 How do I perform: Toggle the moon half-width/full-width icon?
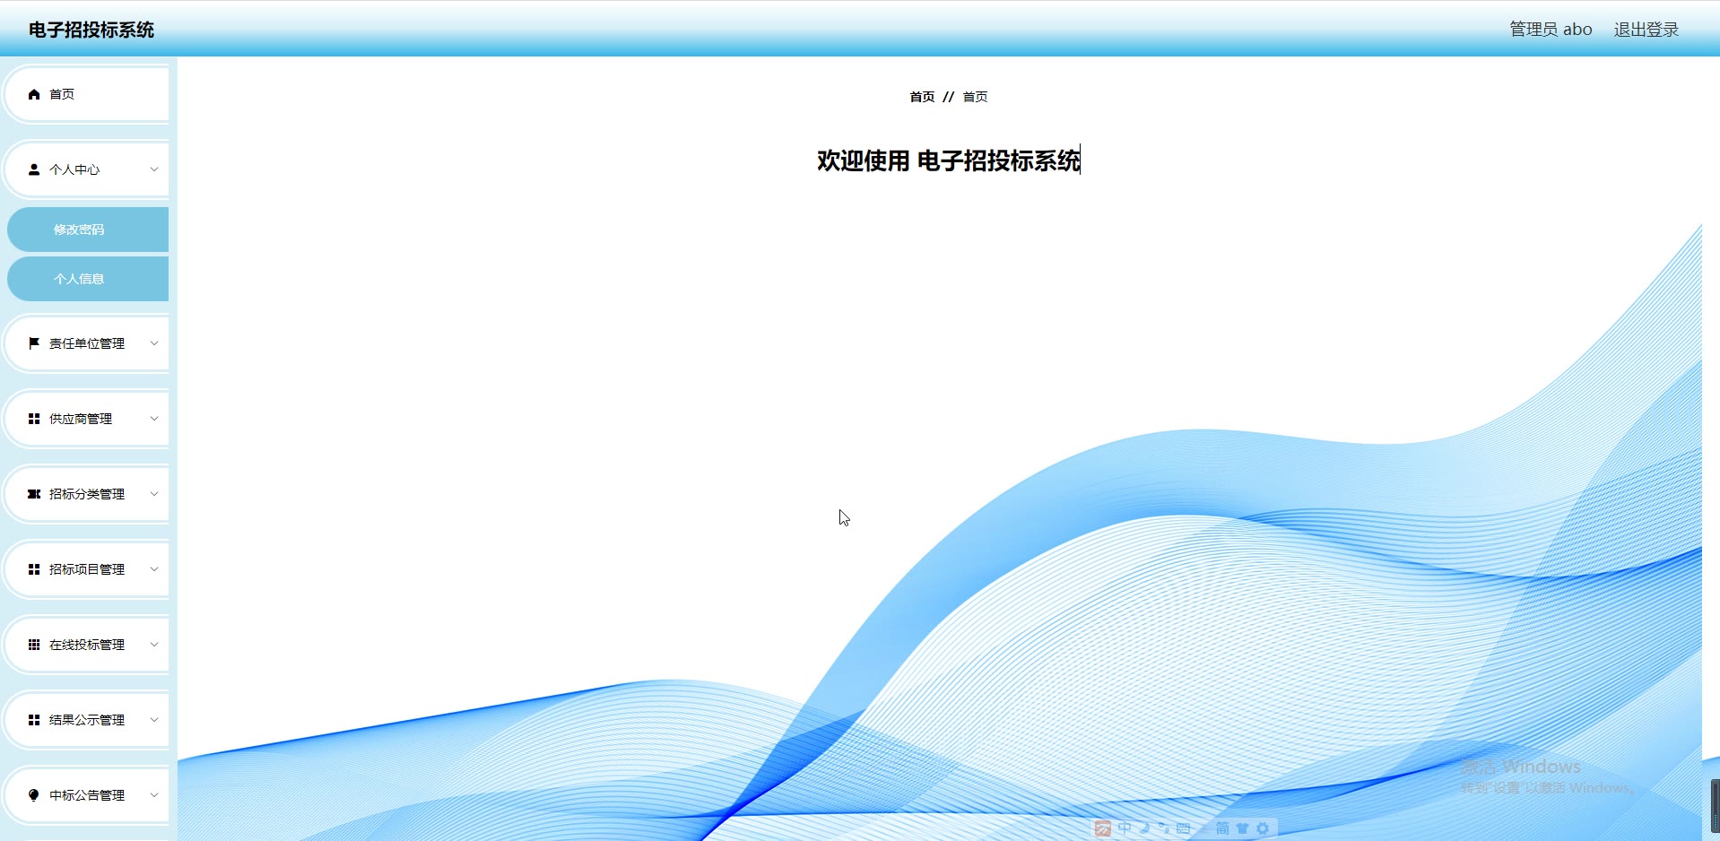pyautogui.click(x=1145, y=828)
